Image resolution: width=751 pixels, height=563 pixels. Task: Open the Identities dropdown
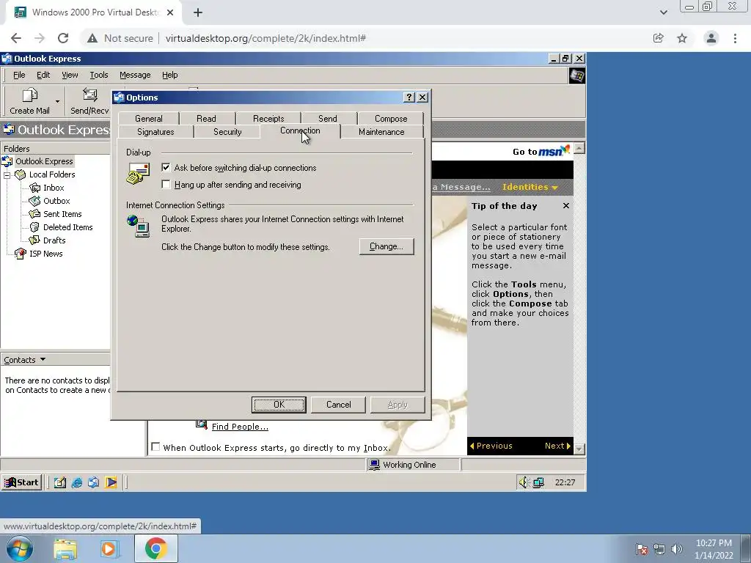530,187
